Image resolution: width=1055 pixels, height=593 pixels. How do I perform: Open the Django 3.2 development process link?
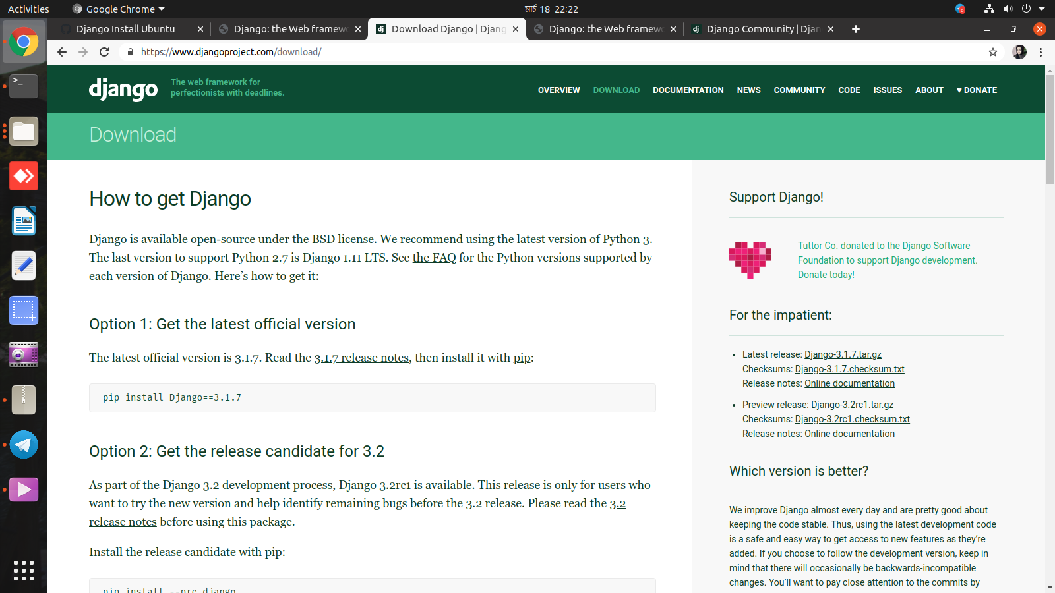coord(247,485)
